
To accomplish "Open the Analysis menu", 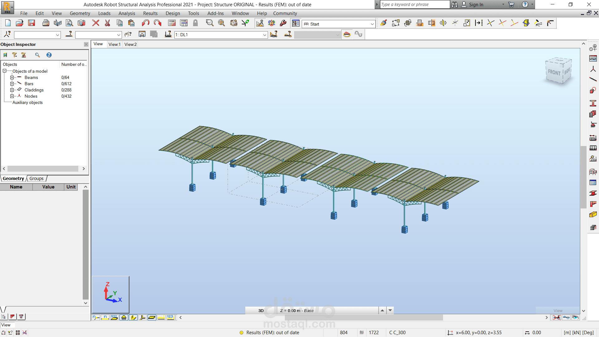I will pos(127,13).
